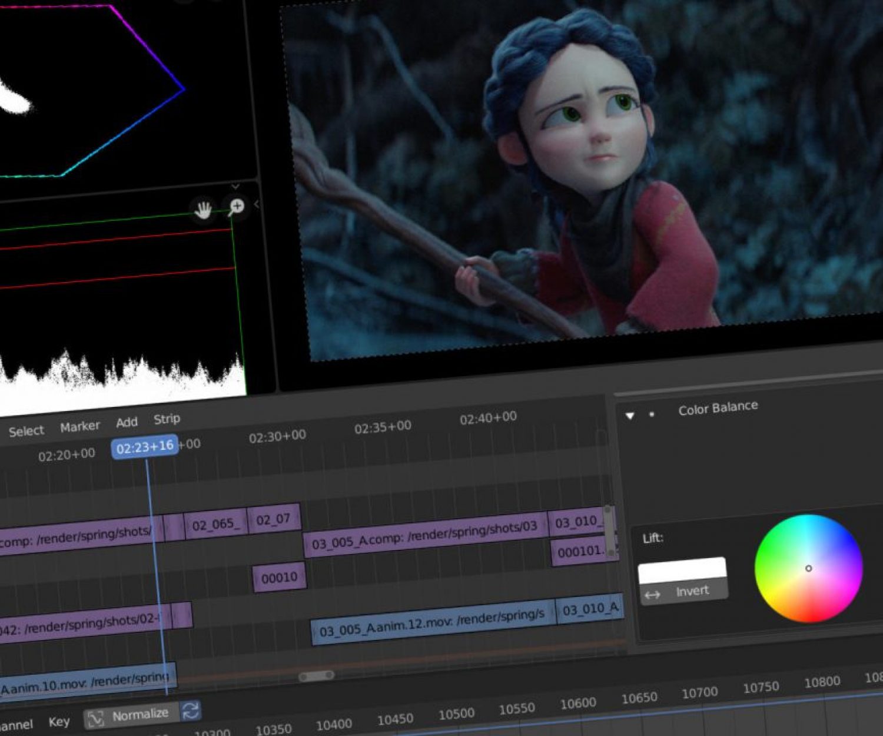Click the Lift: label
The image size is (883, 736).
tap(653, 538)
